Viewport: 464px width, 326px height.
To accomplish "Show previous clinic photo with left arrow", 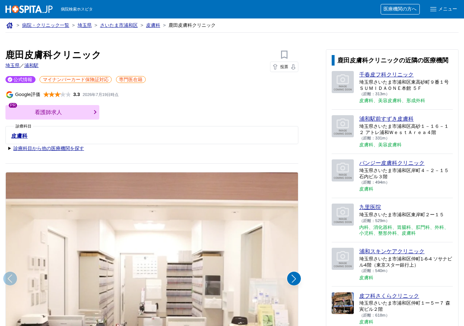I will point(10,279).
